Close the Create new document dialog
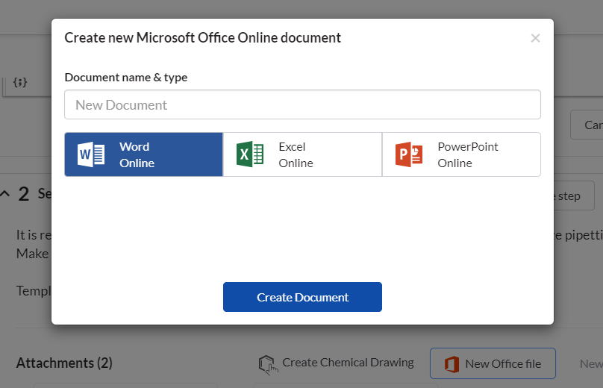Image resolution: width=603 pixels, height=388 pixels. coord(535,38)
